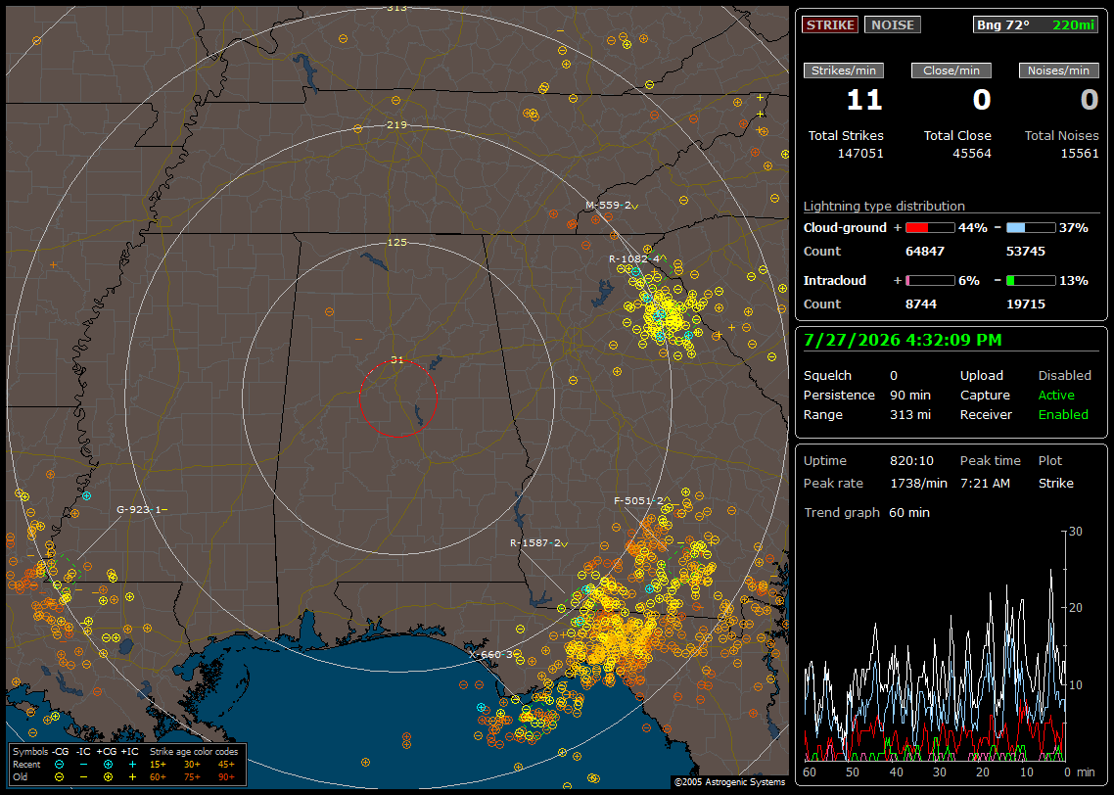Click the Recent +IC legend symbol
This screenshot has width=1114, height=795.
coord(132,765)
